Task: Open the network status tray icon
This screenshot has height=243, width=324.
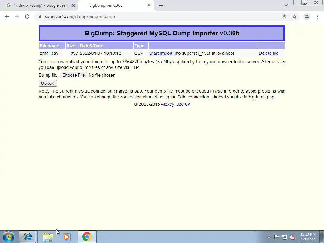Action: pyautogui.click(x=284, y=237)
